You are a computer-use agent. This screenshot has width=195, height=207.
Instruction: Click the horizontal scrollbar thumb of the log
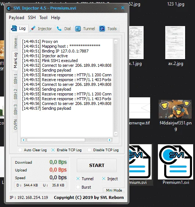56,140
